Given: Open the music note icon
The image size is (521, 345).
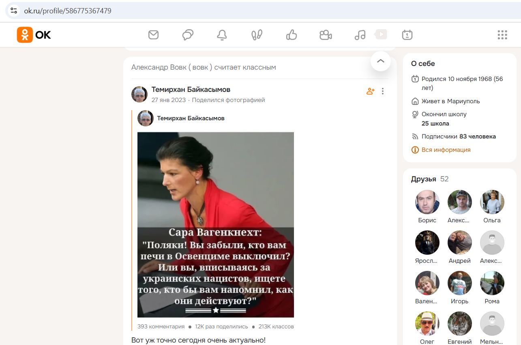Looking at the screenshot, I should 360,35.
